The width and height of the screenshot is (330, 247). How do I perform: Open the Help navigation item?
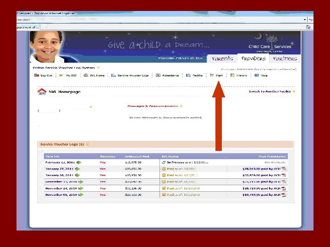pyautogui.click(x=261, y=75)
